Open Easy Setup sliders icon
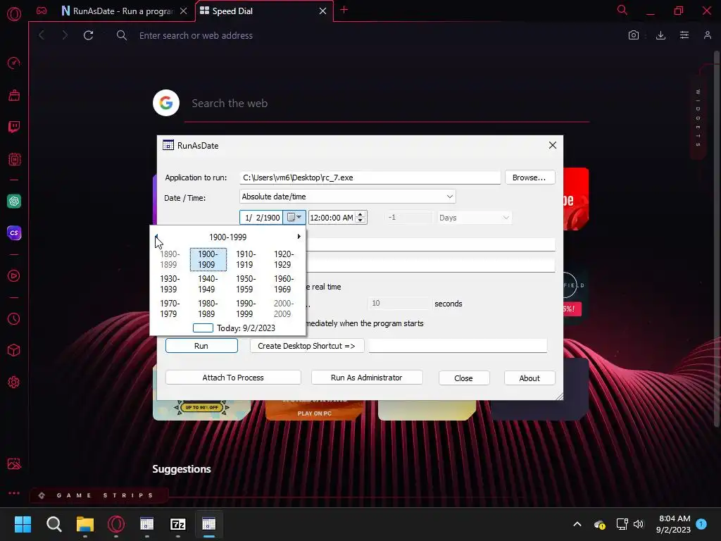Image resolution: width=721 pixels, height=541 pixels. [684, 35]
